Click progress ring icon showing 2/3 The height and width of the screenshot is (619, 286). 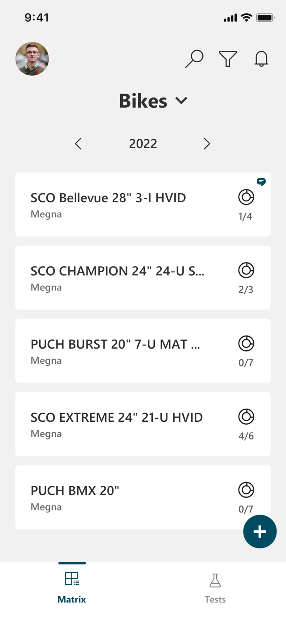[246, 270]
